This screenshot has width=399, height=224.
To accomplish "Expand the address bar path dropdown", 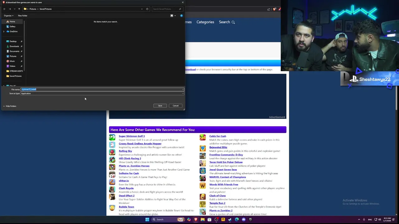I will tap(142, 9).
